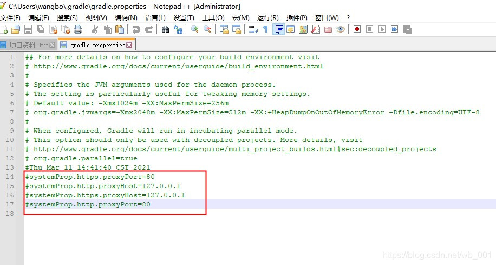Screen dimensions: 496x265
Task: Open the 窗口(W) menu
Action: (327, 18)
